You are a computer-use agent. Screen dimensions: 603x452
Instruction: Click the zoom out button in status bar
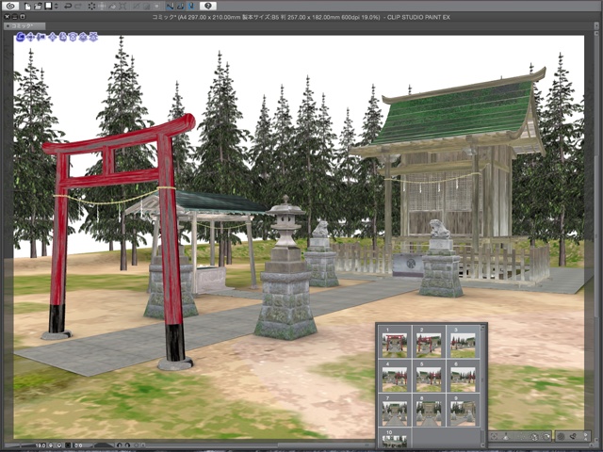(x=51, y=445)
